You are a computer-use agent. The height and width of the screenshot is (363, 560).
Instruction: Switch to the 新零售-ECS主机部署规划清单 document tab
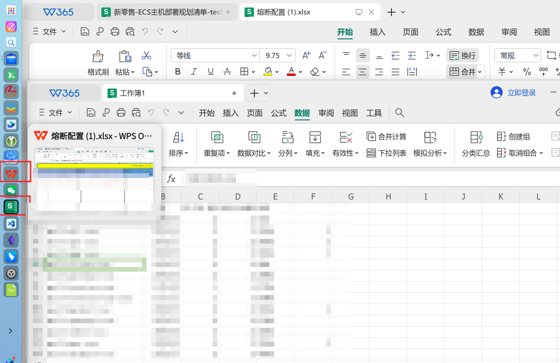(x=167, y=12)
